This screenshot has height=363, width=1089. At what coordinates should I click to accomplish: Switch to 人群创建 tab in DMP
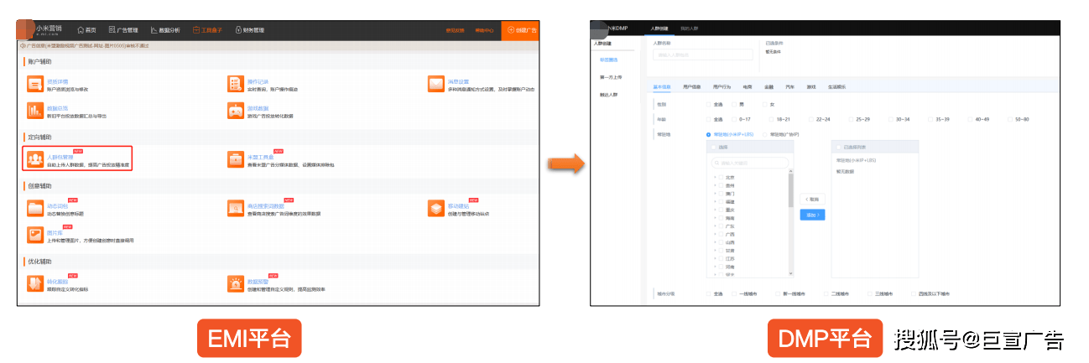coord(659,29)
